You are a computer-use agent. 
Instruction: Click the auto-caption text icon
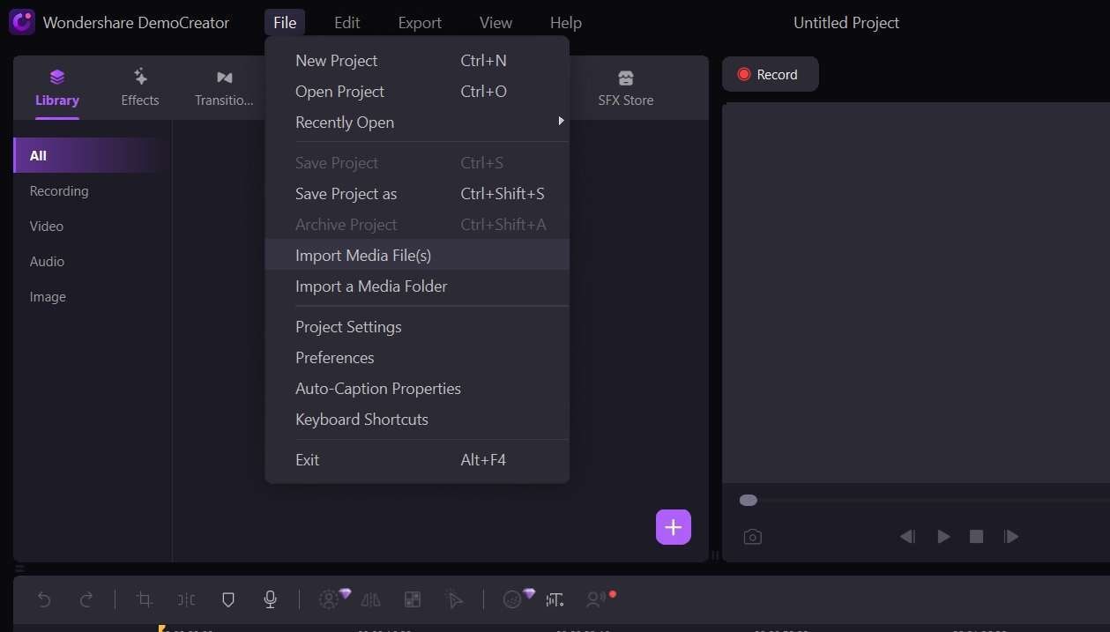555,600
